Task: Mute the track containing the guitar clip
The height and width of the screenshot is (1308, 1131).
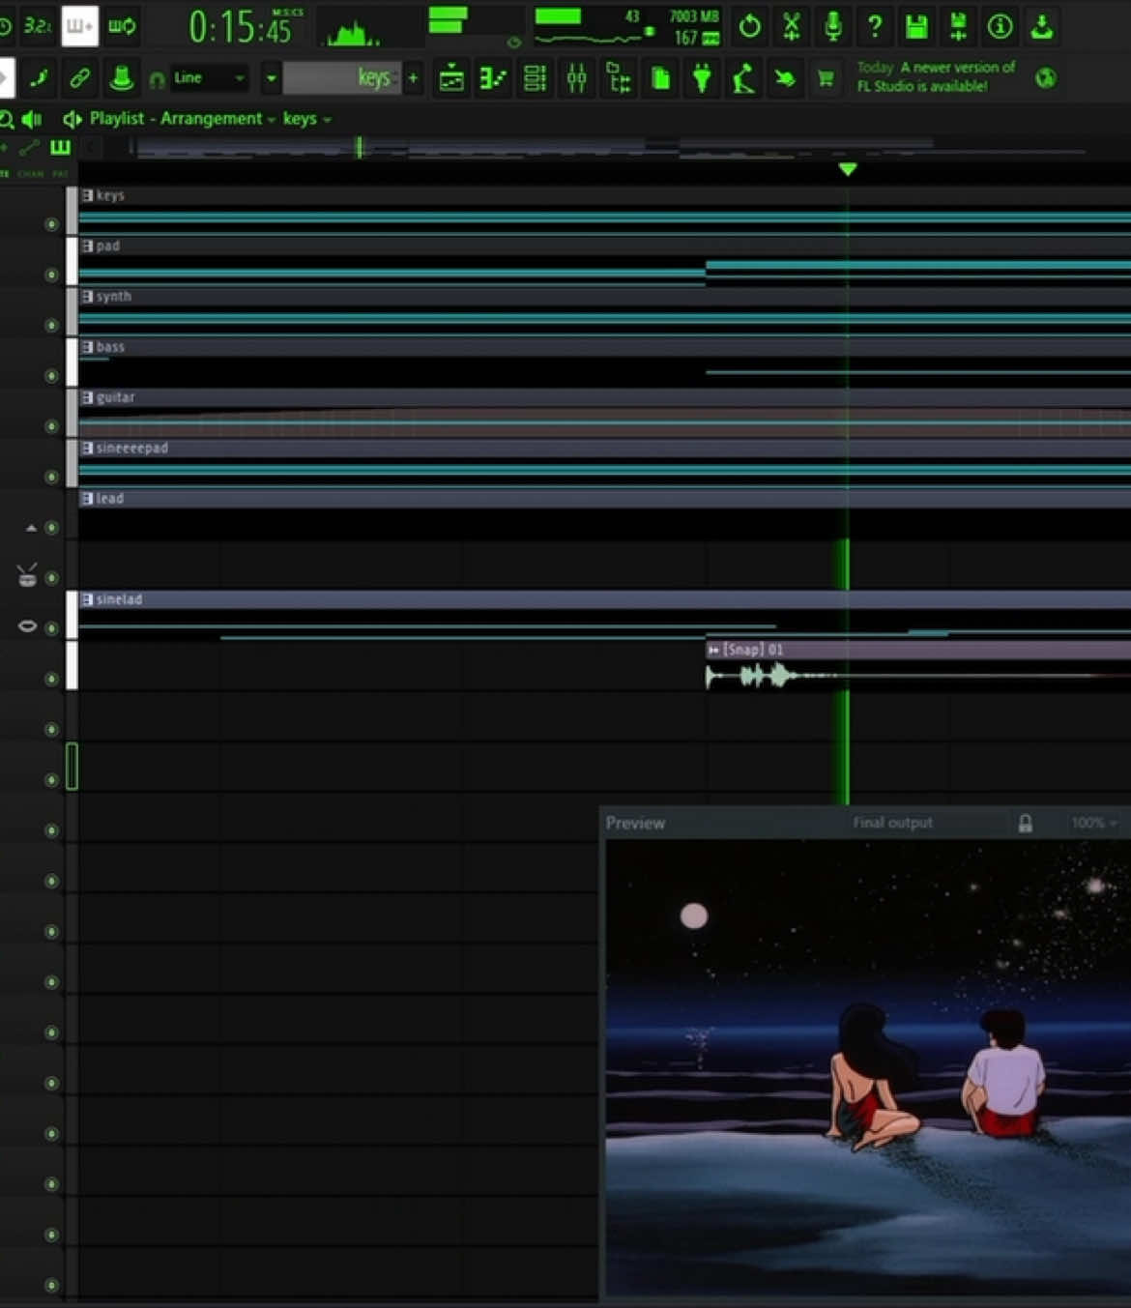Action: click(51, 426)
